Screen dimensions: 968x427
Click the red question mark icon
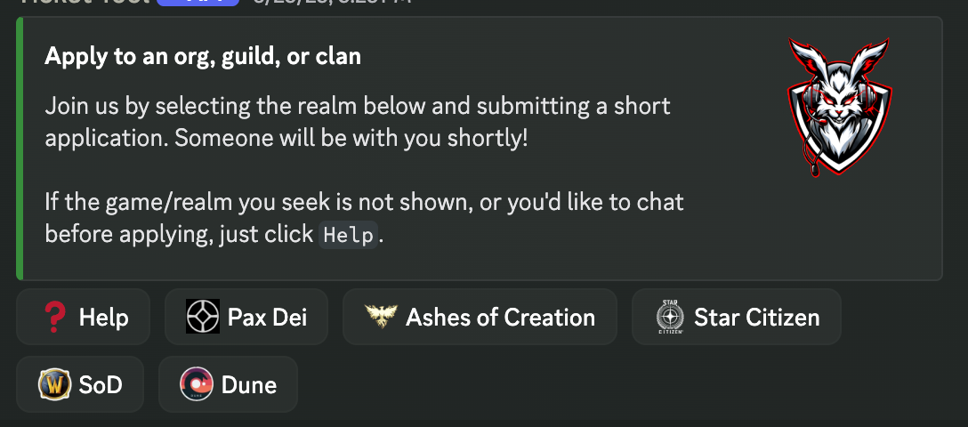pos(56,318)
